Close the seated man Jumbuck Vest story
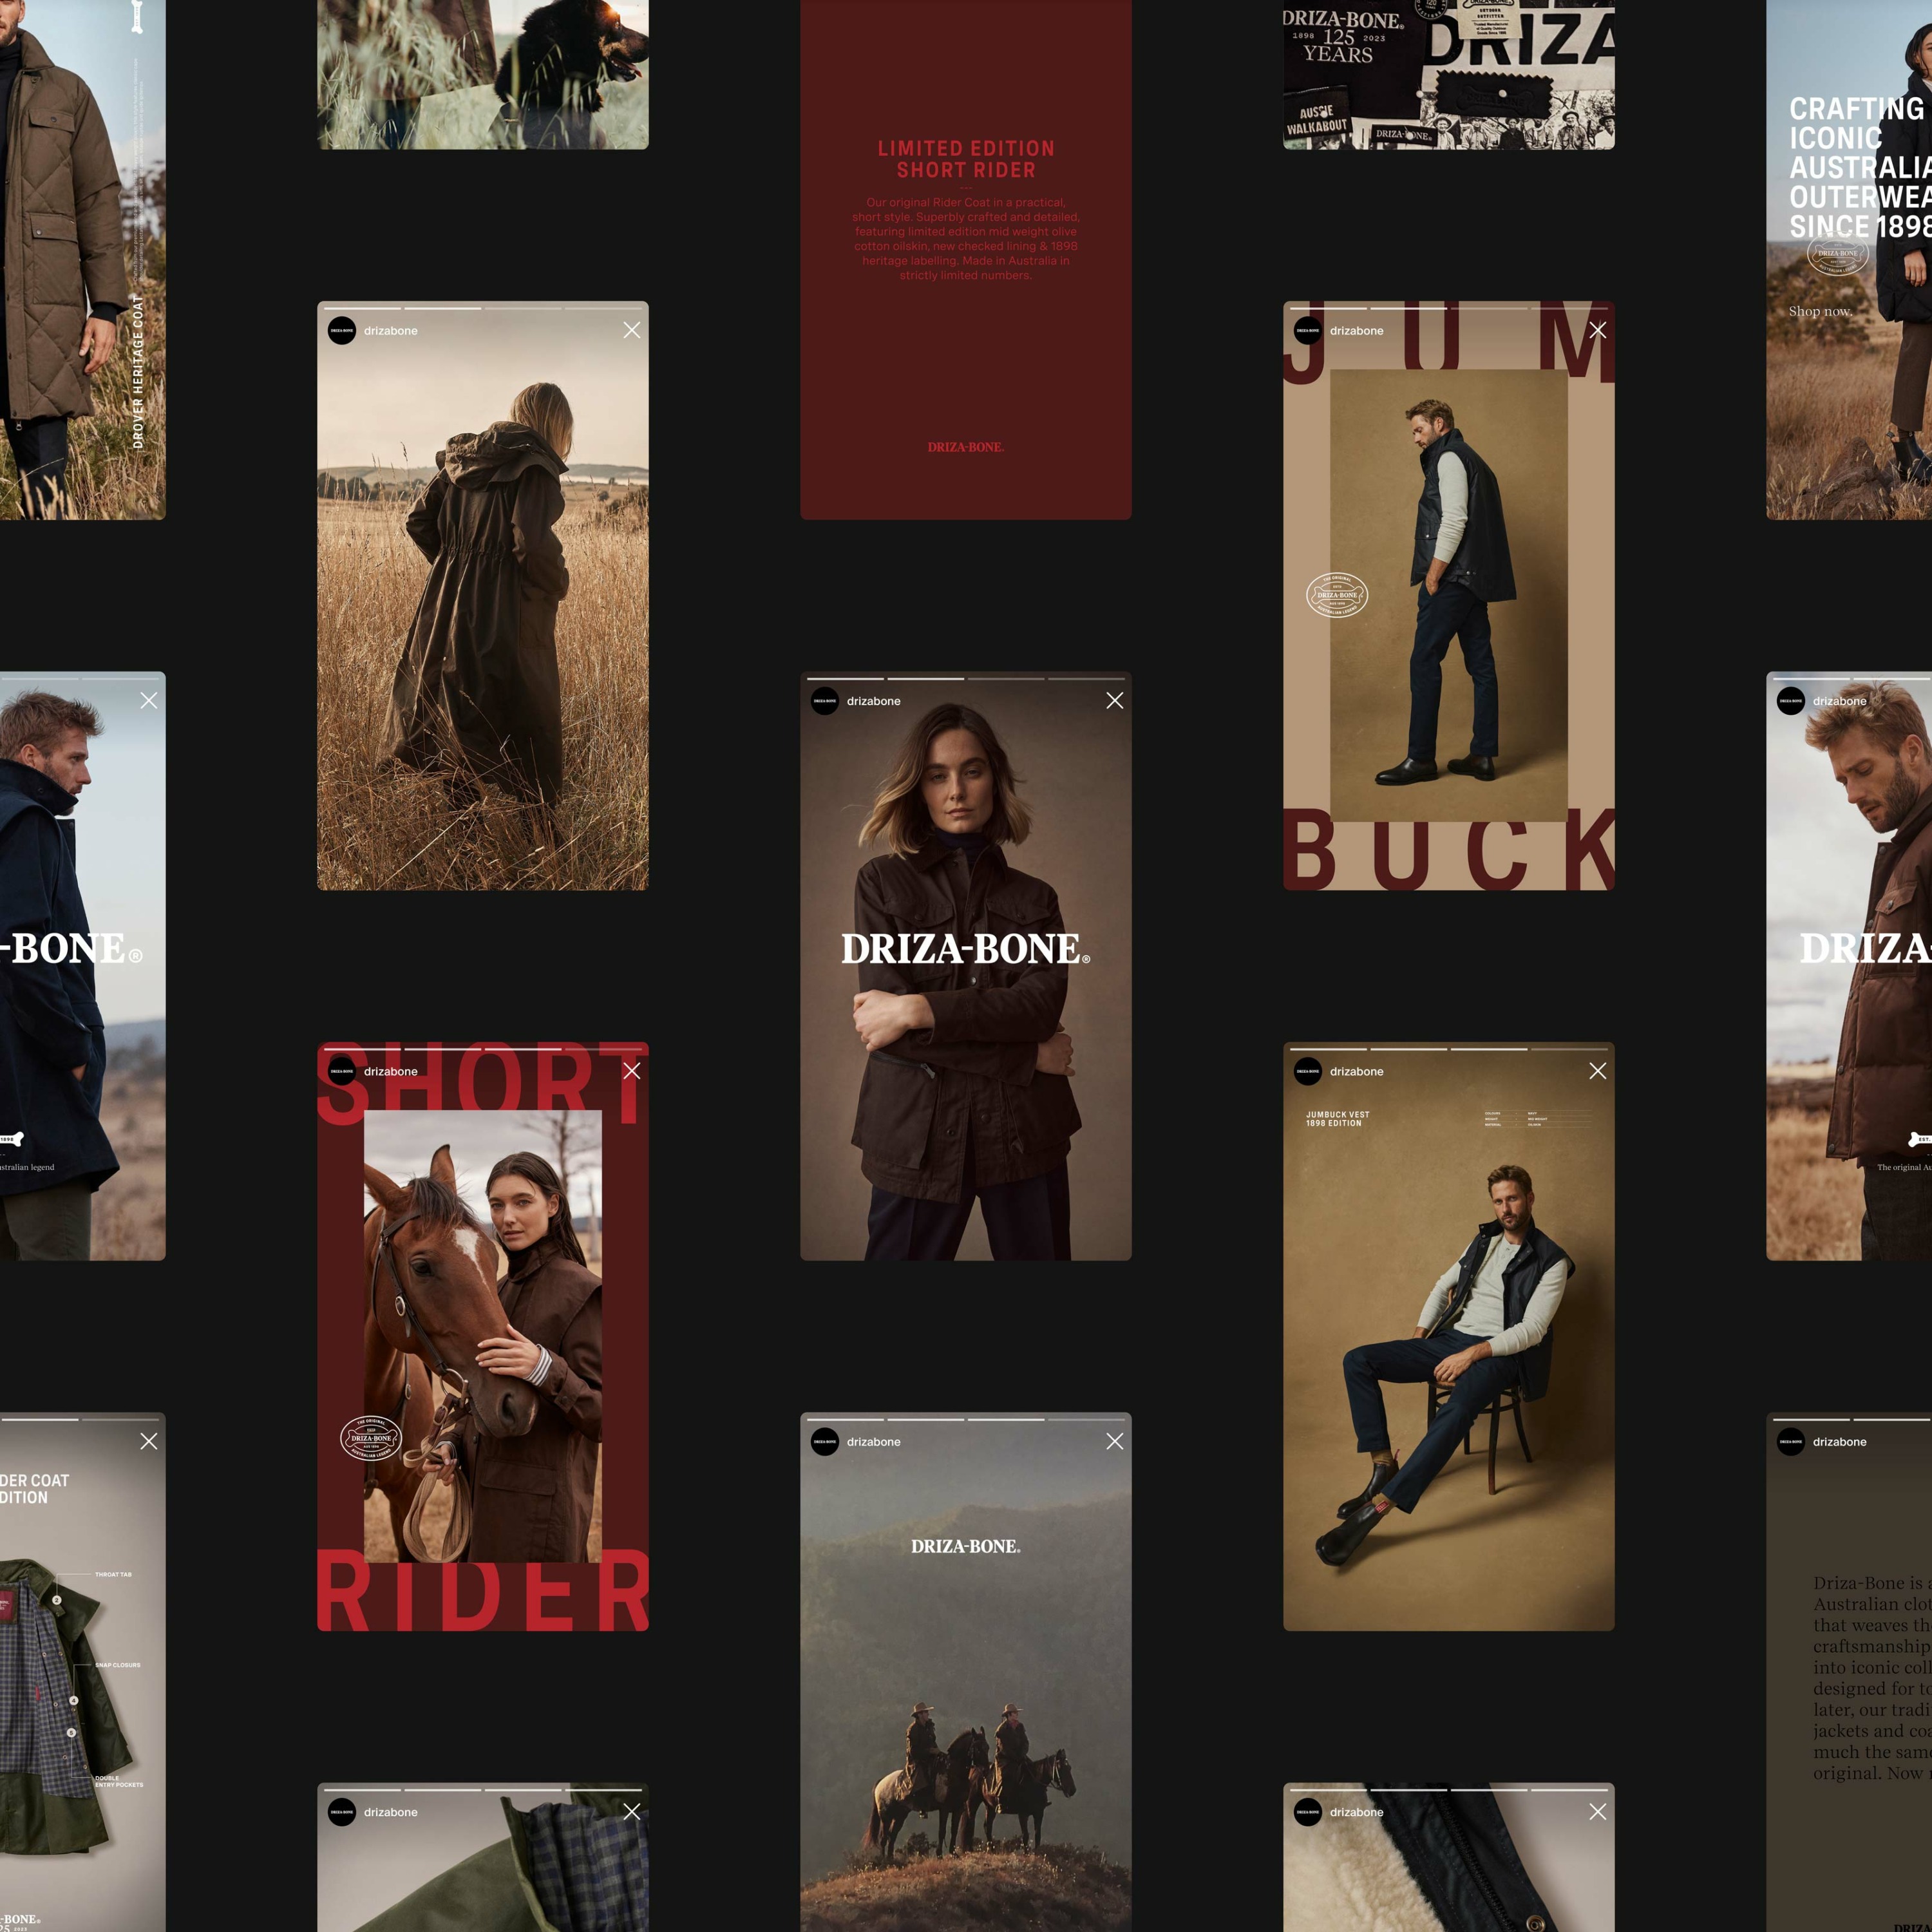 click(x=1597, y=1071)
